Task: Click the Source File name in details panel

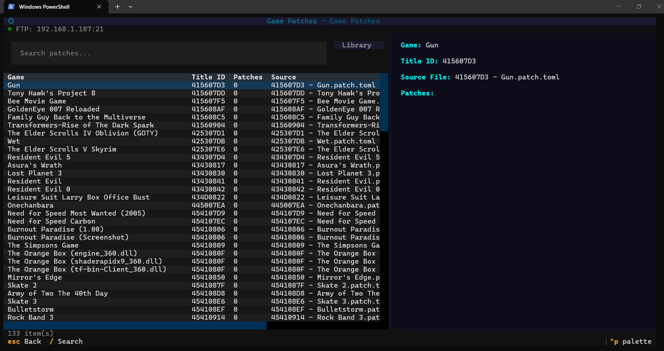Action: 507,77
